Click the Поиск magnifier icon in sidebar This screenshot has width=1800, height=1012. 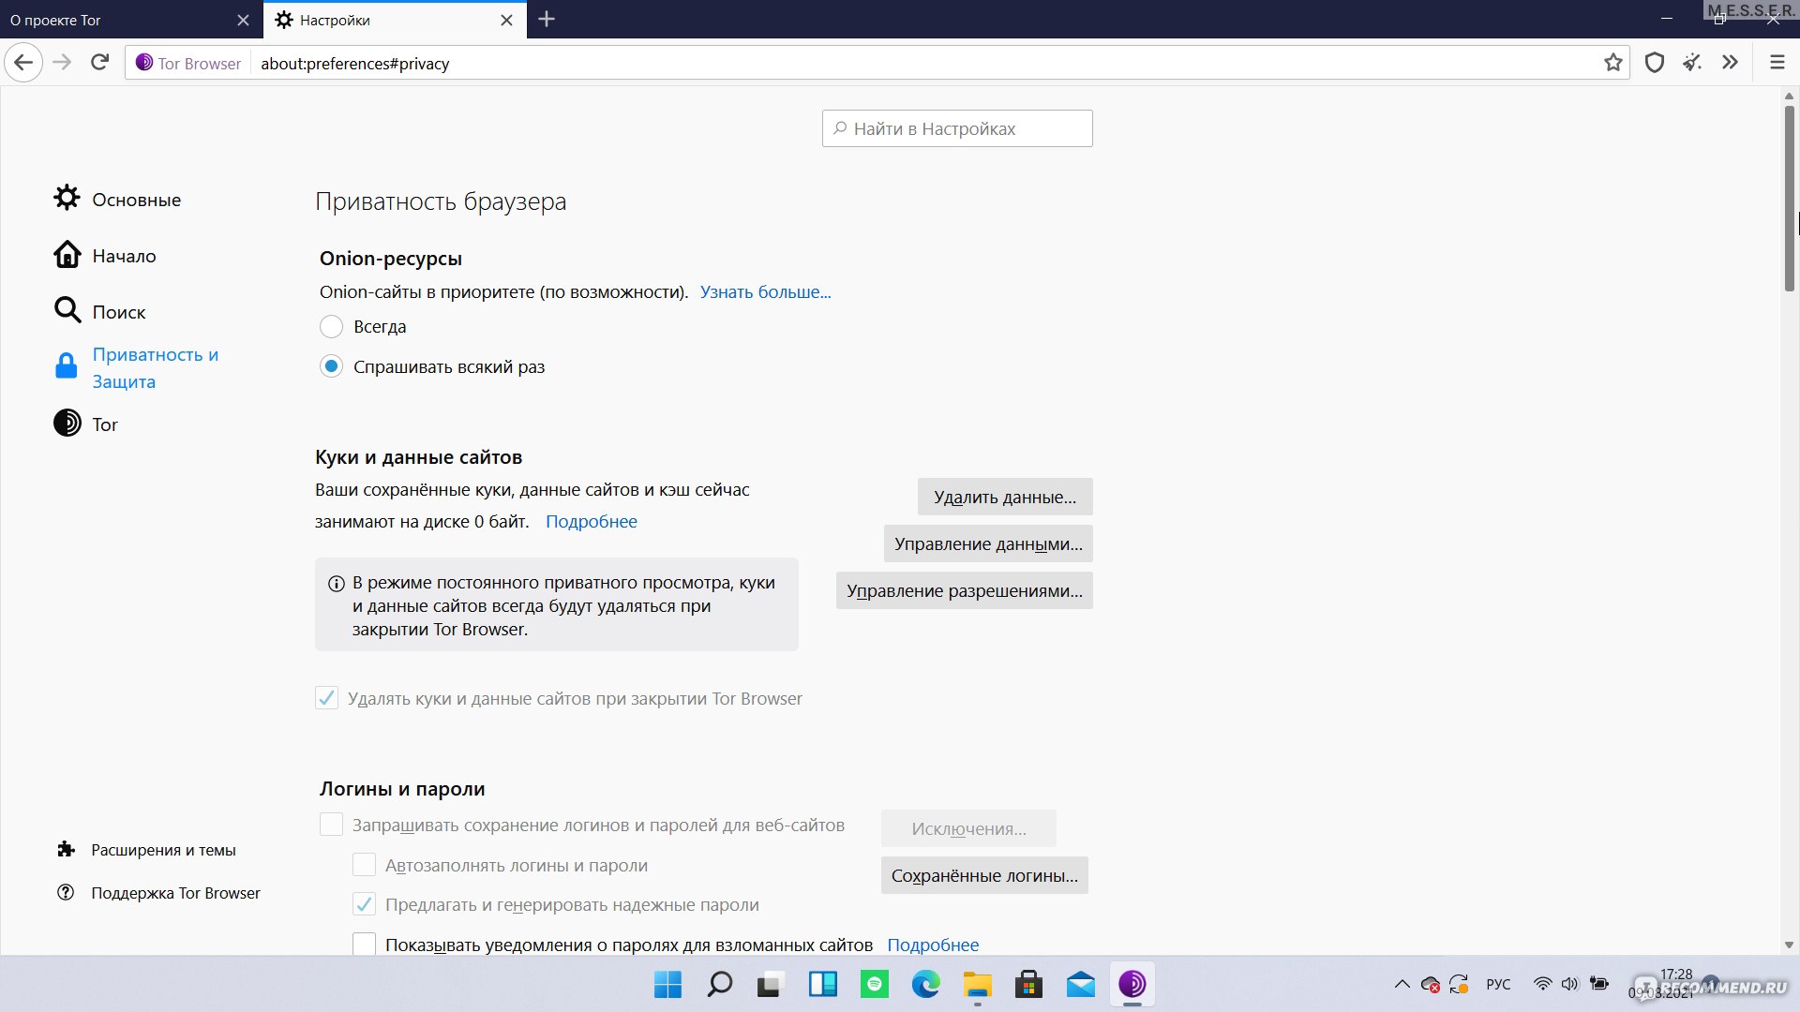click(x=66, y=311)
